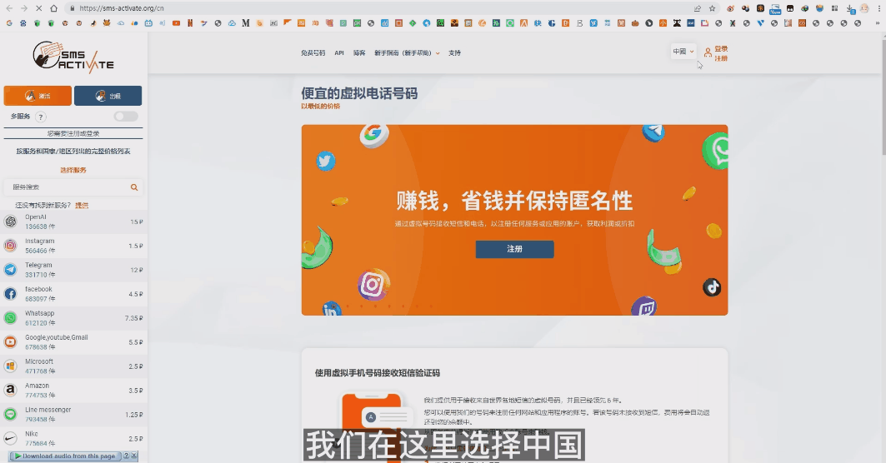Select the Nike service icon
886x463 pixels.
pos(11,438)
